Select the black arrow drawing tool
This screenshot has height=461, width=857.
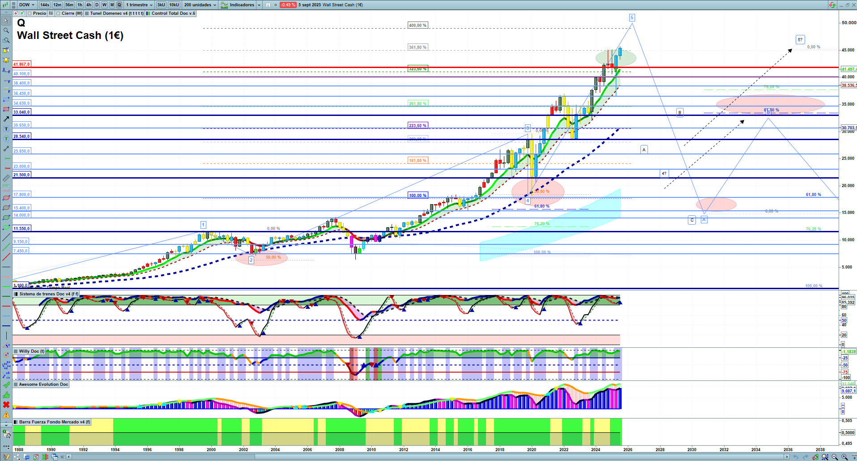(x=6, y=119)
